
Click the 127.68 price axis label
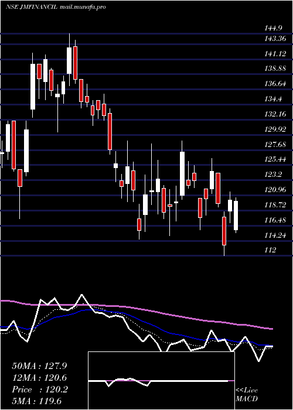click(275, 144)
